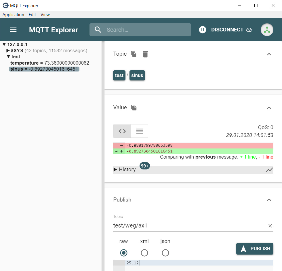
Task: Select the raw payload format
Action: (123, 253)
